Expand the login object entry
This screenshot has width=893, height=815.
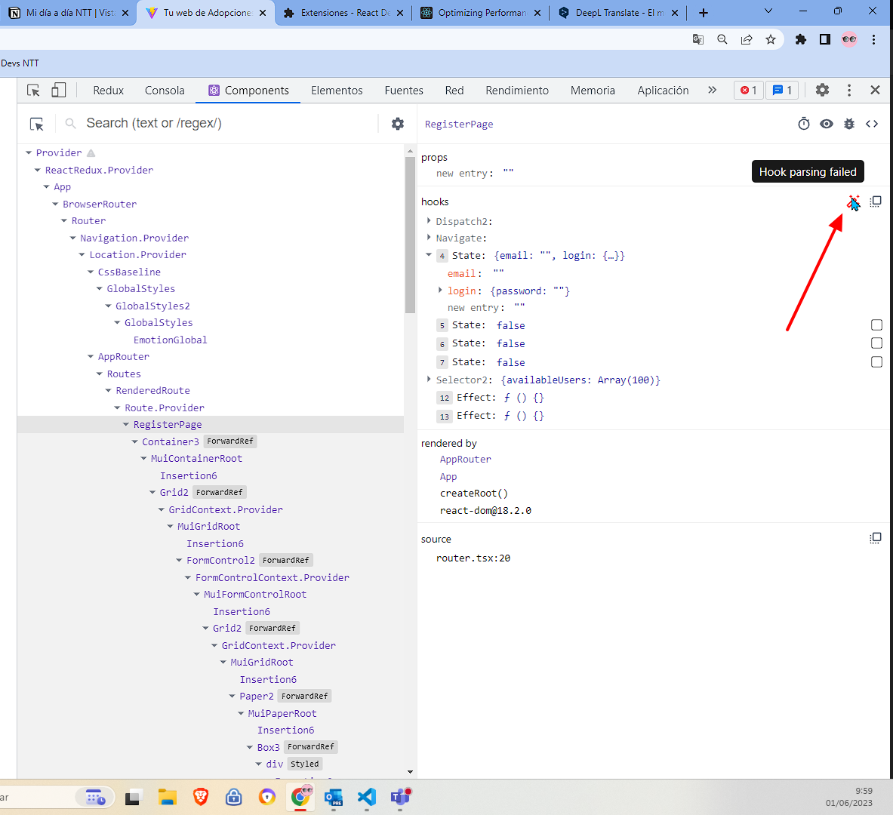coord(440,290)
